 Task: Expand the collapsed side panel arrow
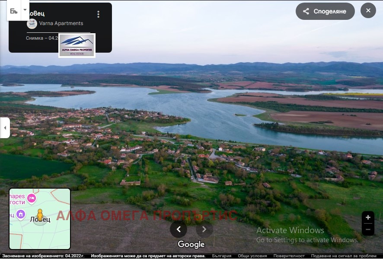point(5,128)
